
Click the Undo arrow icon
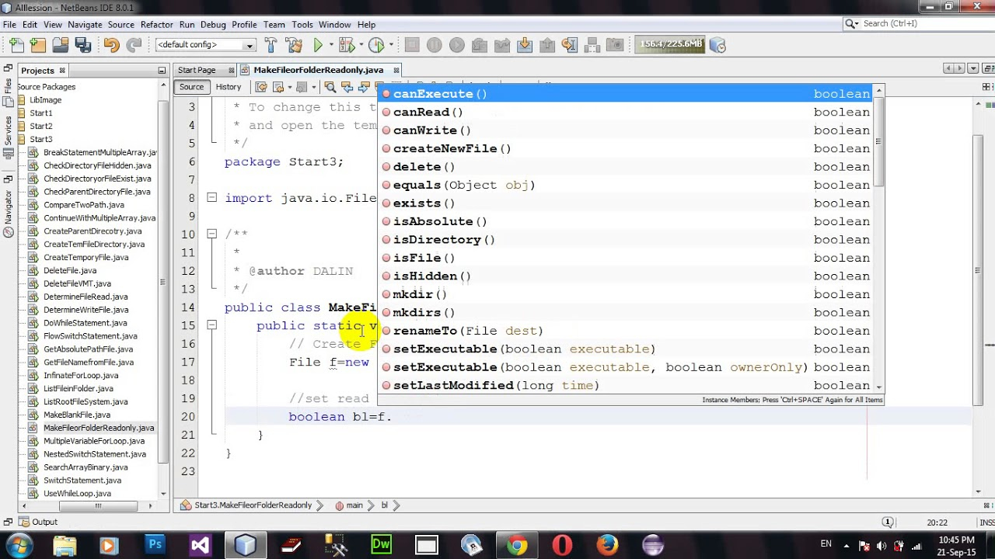111,45
